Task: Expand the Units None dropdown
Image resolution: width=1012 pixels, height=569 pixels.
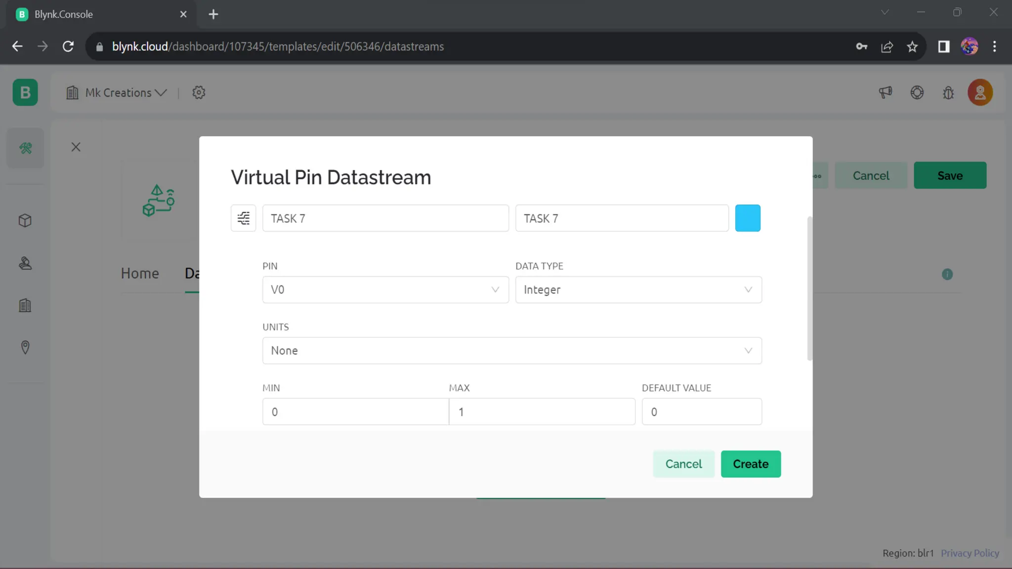Action: coord(511,351)
